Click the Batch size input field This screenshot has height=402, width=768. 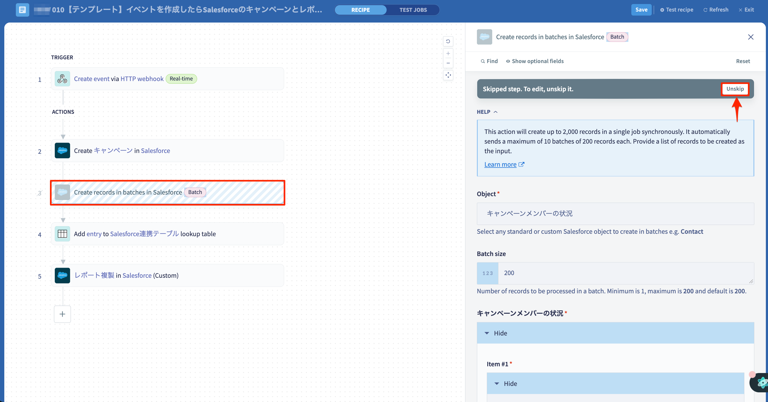pos(626,273)
